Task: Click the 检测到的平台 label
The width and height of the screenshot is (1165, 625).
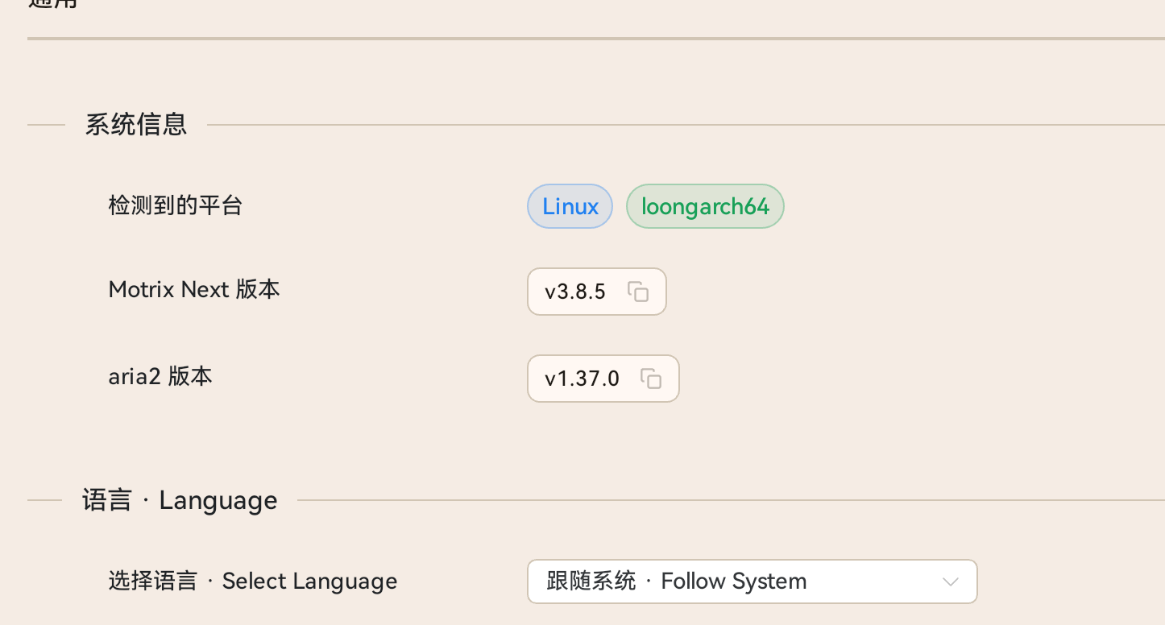Action: (x=176, y=206)
